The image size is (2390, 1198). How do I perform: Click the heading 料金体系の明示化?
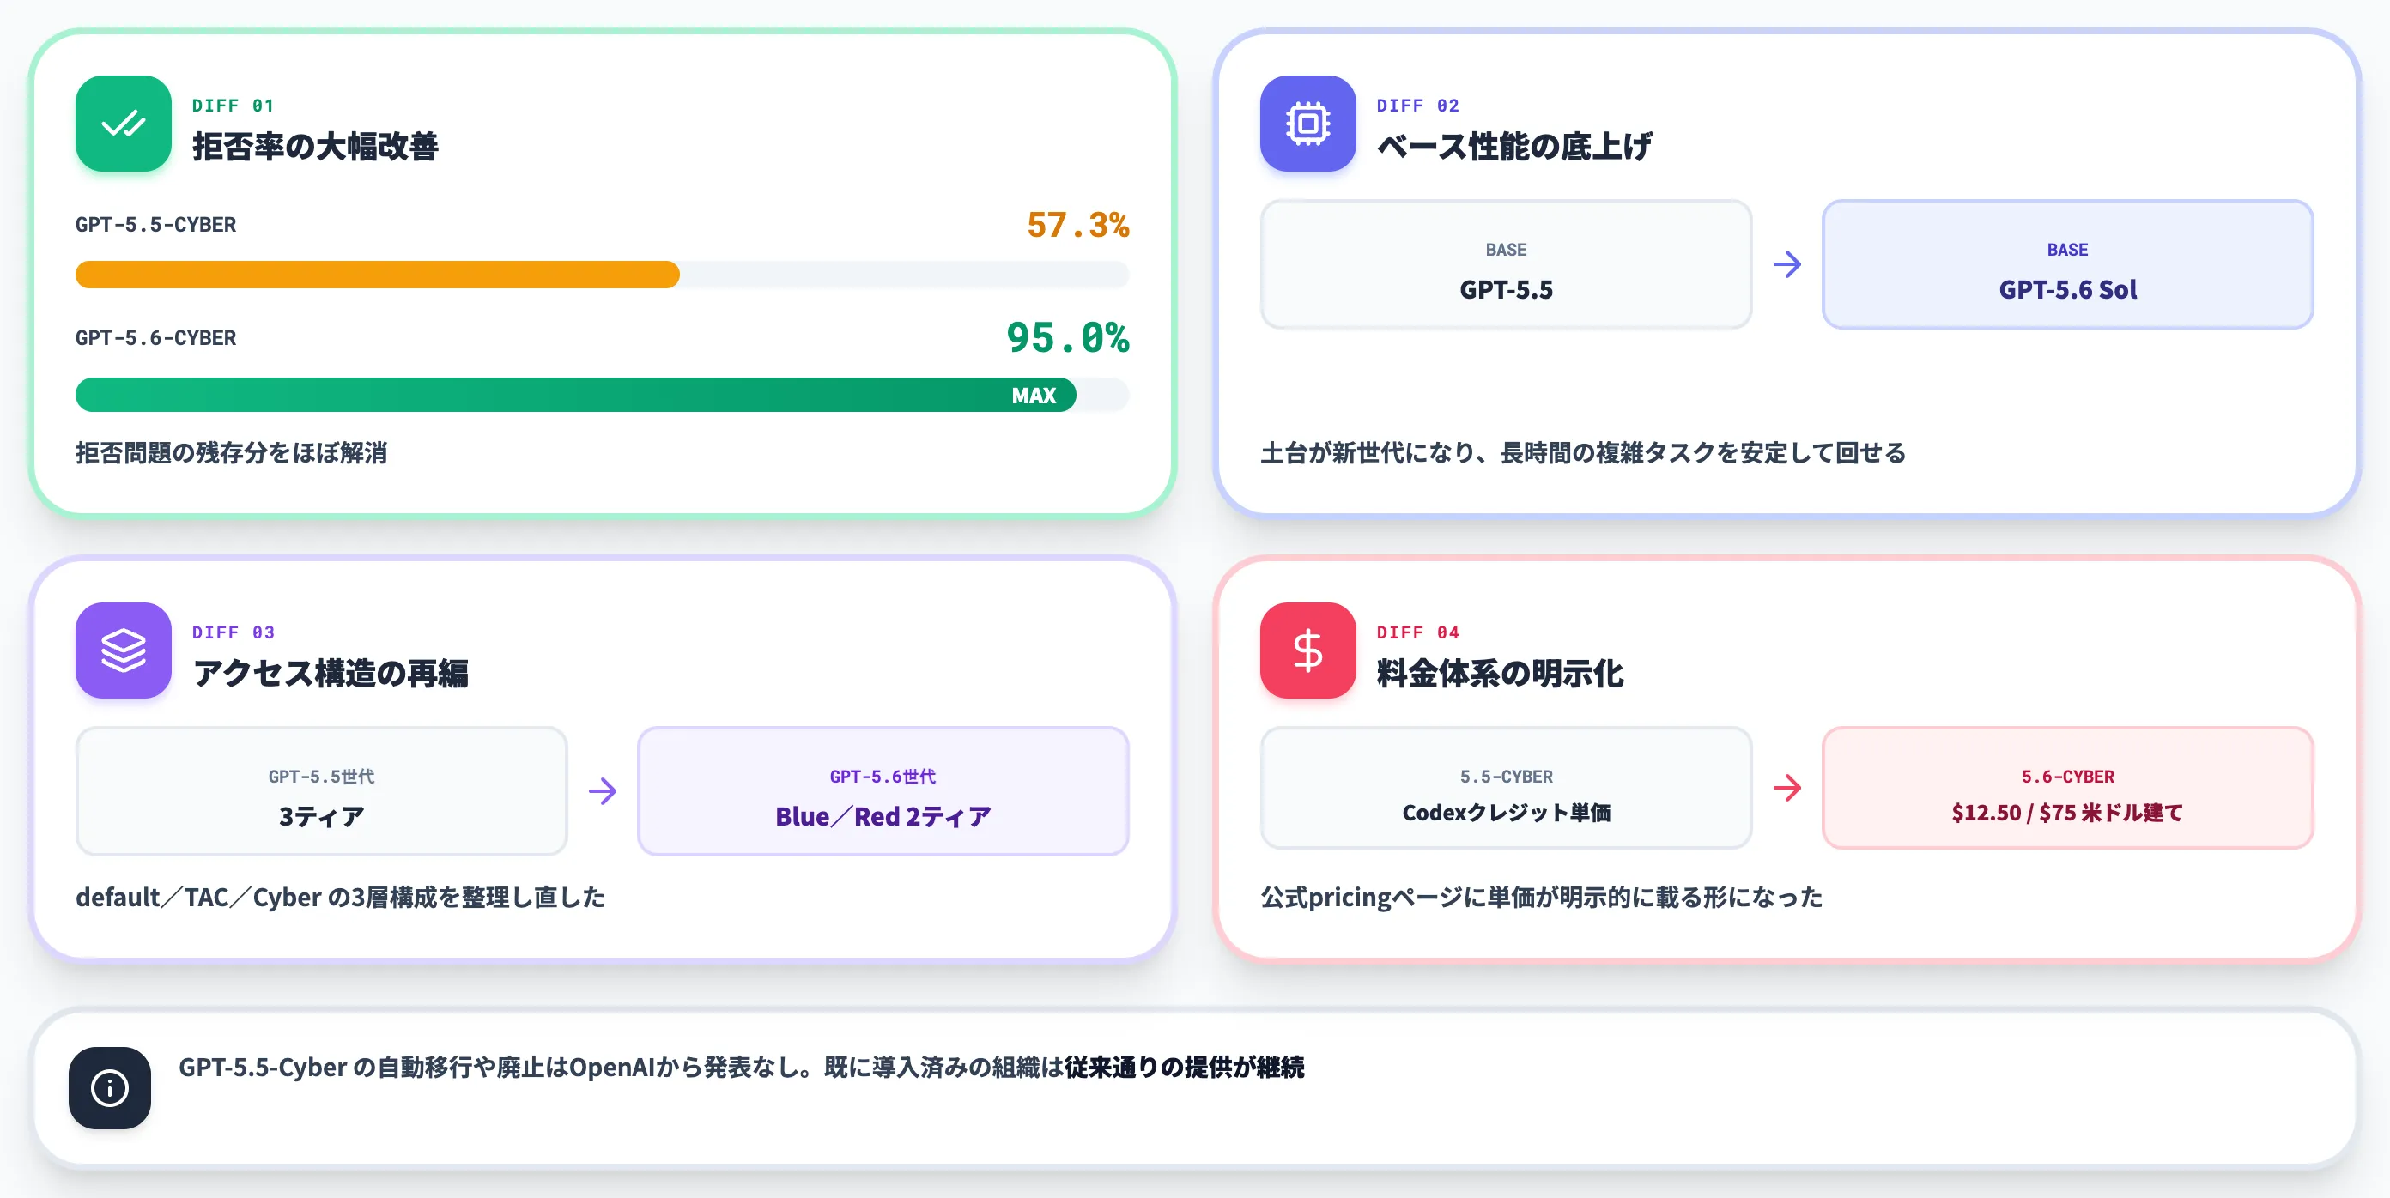point(1501,673)
